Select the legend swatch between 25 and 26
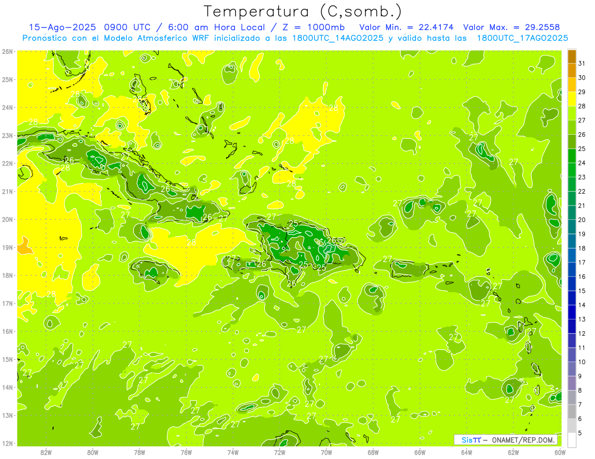This screenshot has height=459, width=595. [x=572, y=142]
